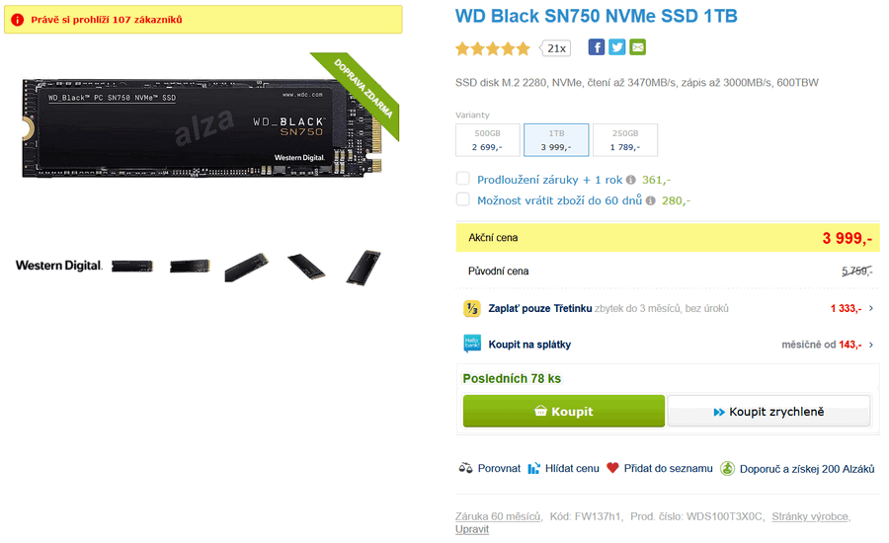Image resolution: width=889 pixels, height=543 pixels.
Task: Click the Hlídat cenu chart icon
Action: 533,468
